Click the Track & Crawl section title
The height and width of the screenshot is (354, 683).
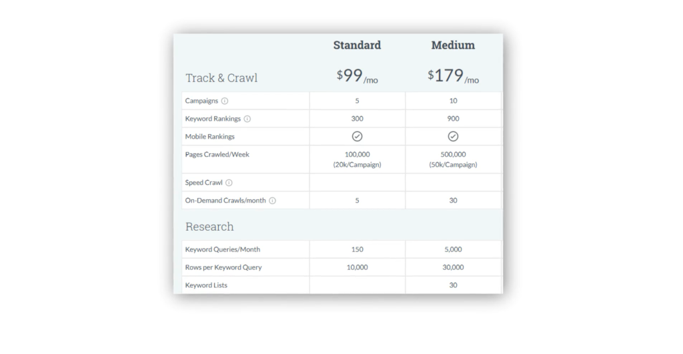pos(221,78)
